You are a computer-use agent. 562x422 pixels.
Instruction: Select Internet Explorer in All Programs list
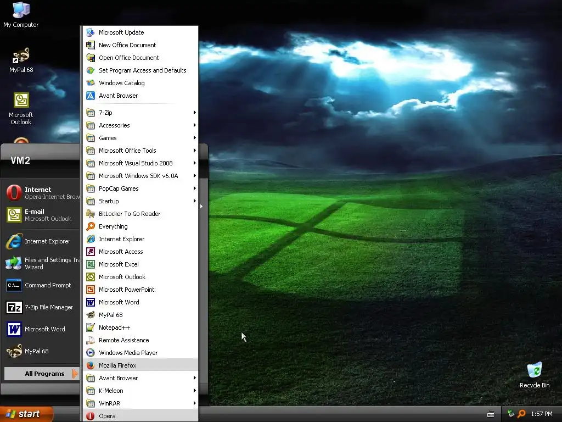pyautogui.click(x=140, y=239)
